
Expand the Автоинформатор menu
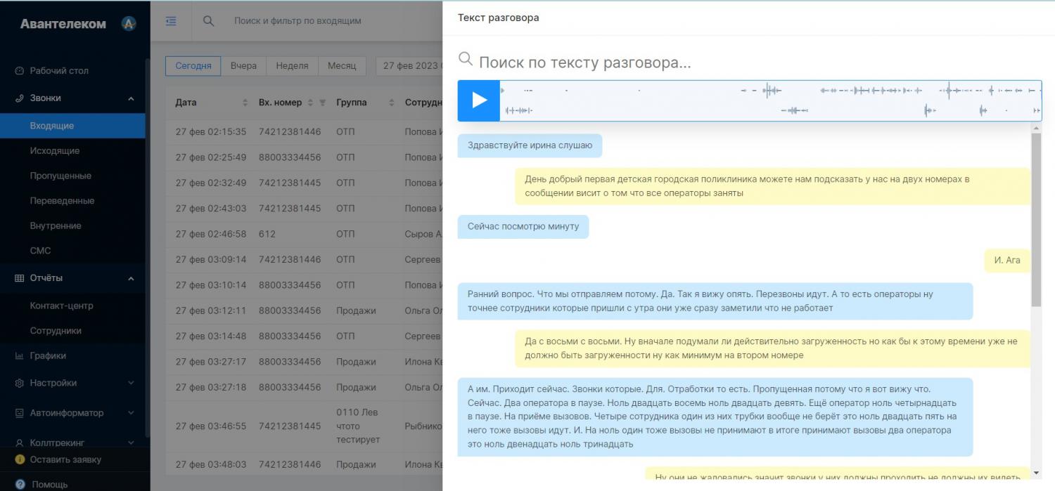(x=131, y=413)
